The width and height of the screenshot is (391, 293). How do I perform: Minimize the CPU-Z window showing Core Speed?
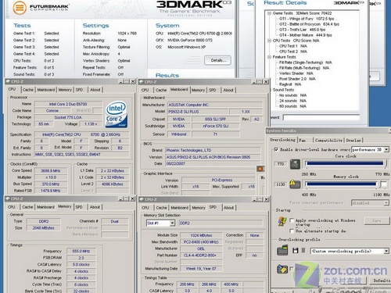click(121, 81)
